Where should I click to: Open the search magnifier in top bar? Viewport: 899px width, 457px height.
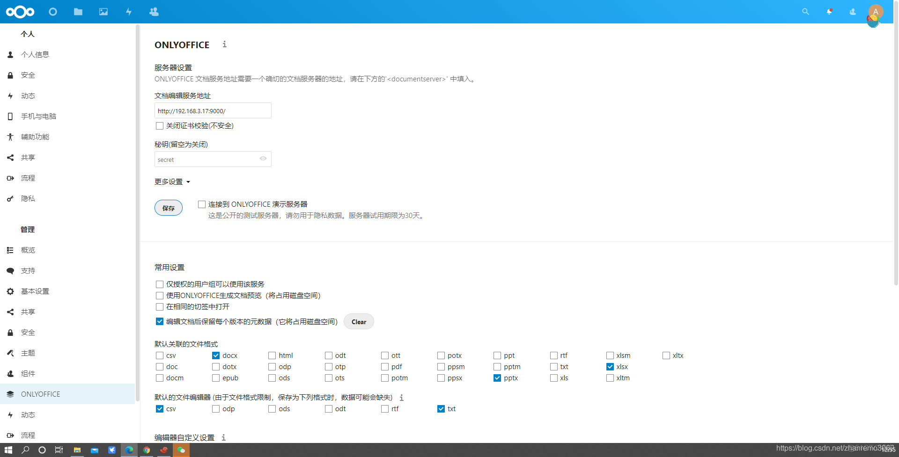coord(805,12)
